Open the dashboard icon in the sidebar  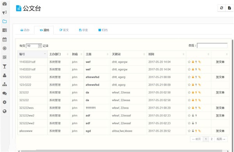click(x=5, y=4)
